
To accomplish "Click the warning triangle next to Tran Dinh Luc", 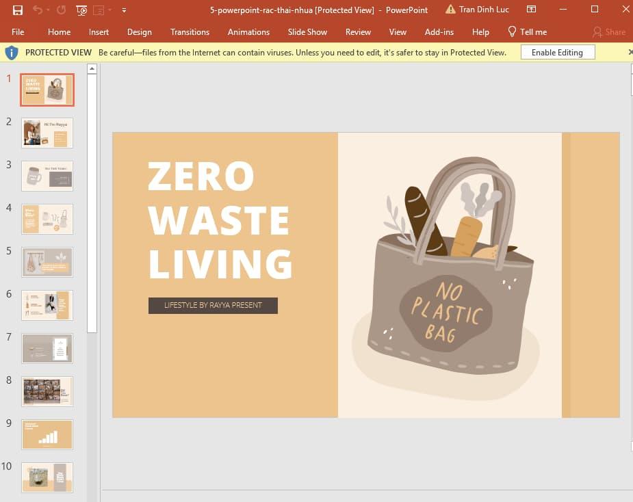I will 450,10.
